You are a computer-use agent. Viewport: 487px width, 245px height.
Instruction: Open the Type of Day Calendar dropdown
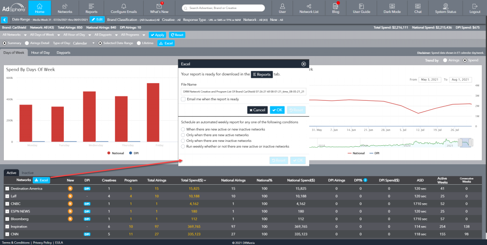(x=84, y=43)
